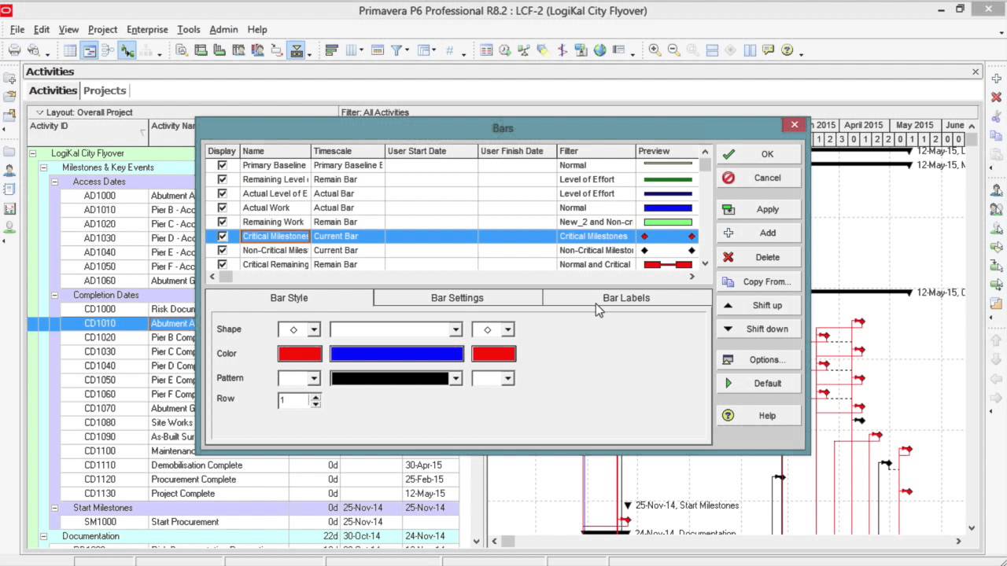
Task: Toggle Display checkbox for Non-Critical Milestones bar
Action: (223, 250)
